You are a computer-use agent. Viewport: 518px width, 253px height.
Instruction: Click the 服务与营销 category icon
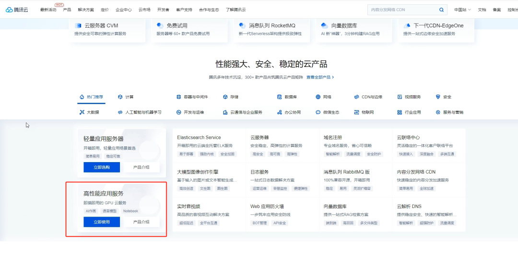(x=438, y=112)
